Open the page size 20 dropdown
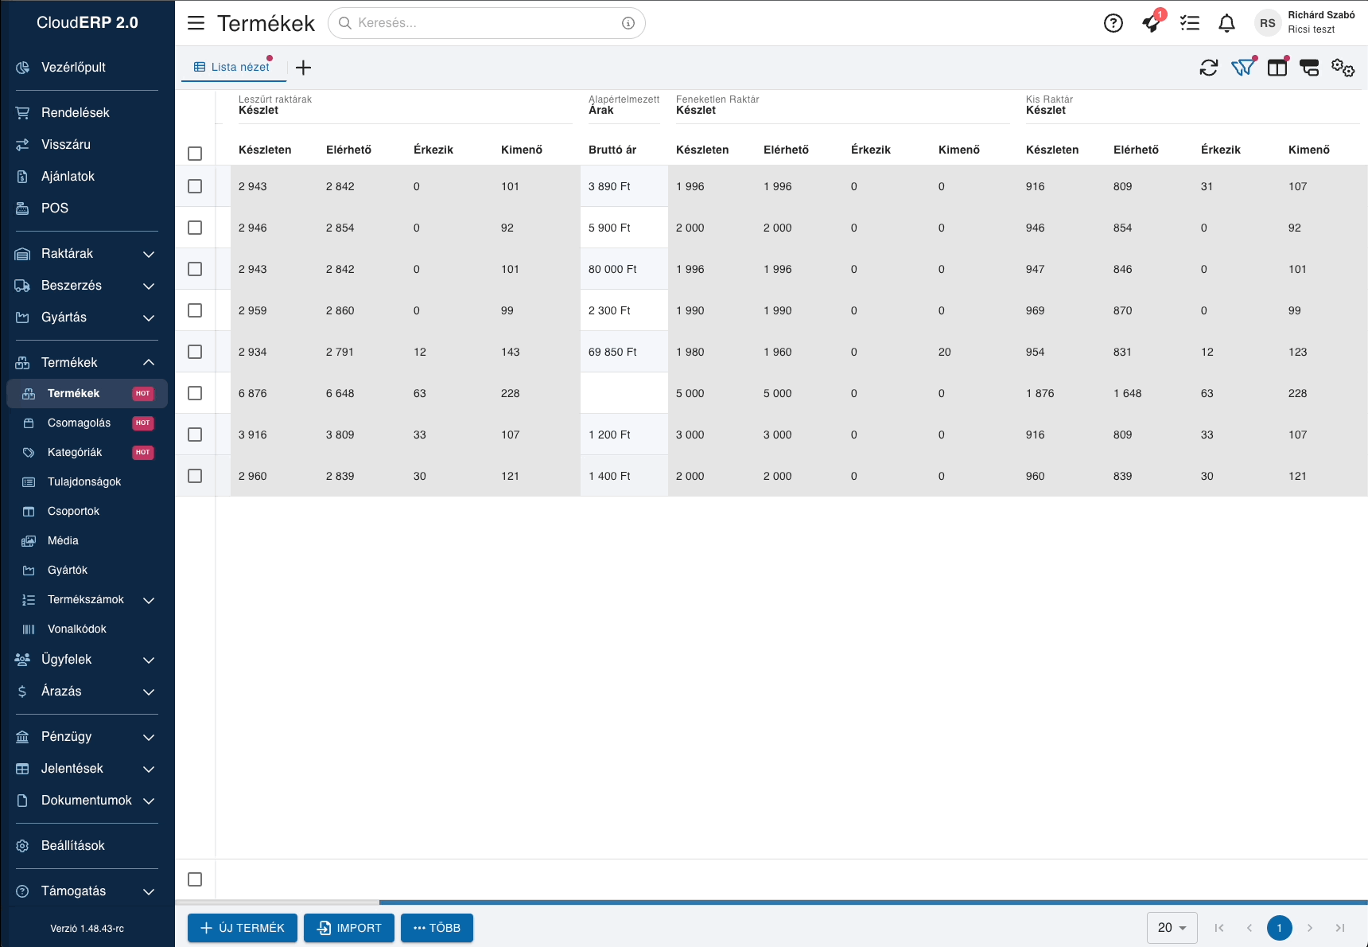The image size is (1368, 947). tap(1172, 928)
